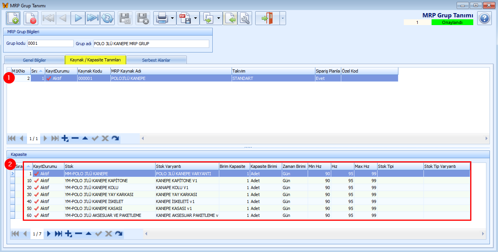The height and width of the screenshot is (252, 498).
Task: Open the printer dropdown arrow
Action: point(172,18)
